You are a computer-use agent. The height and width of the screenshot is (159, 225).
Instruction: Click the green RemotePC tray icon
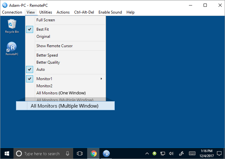click(154, 154)
